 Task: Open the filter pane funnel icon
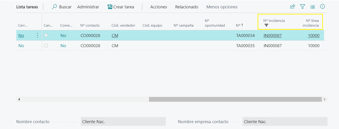pyautogui.click(x=303, y=7)
